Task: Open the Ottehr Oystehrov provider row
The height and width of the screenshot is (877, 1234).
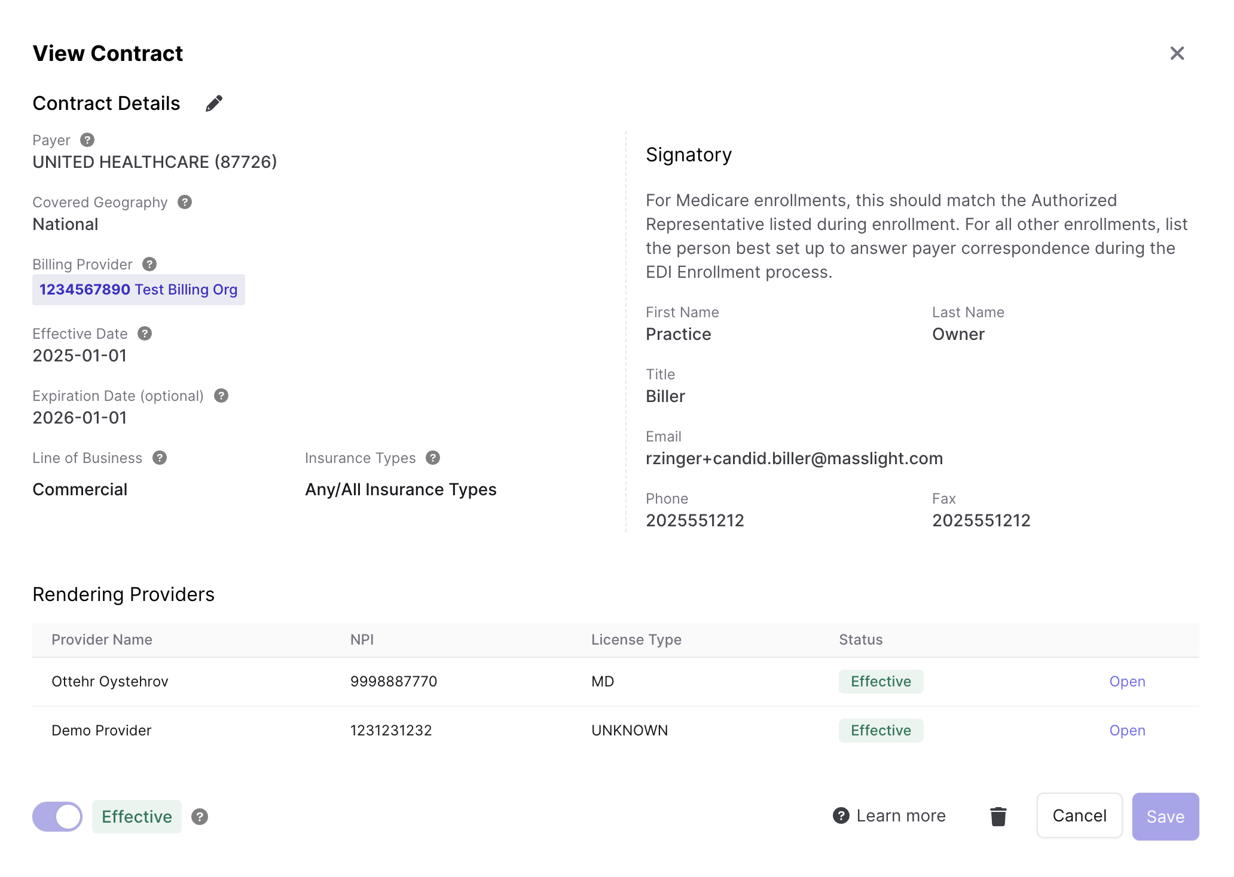Action: [x=1127, y=682]
